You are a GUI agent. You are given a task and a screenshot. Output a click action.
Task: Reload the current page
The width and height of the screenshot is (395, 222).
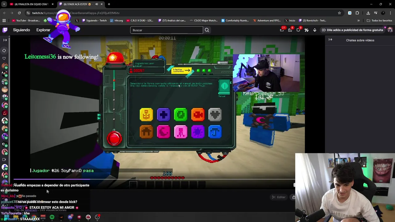pyautogui.click(x=19, y=13)
